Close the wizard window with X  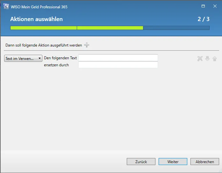pyautogui.click(x=215, y=6)
